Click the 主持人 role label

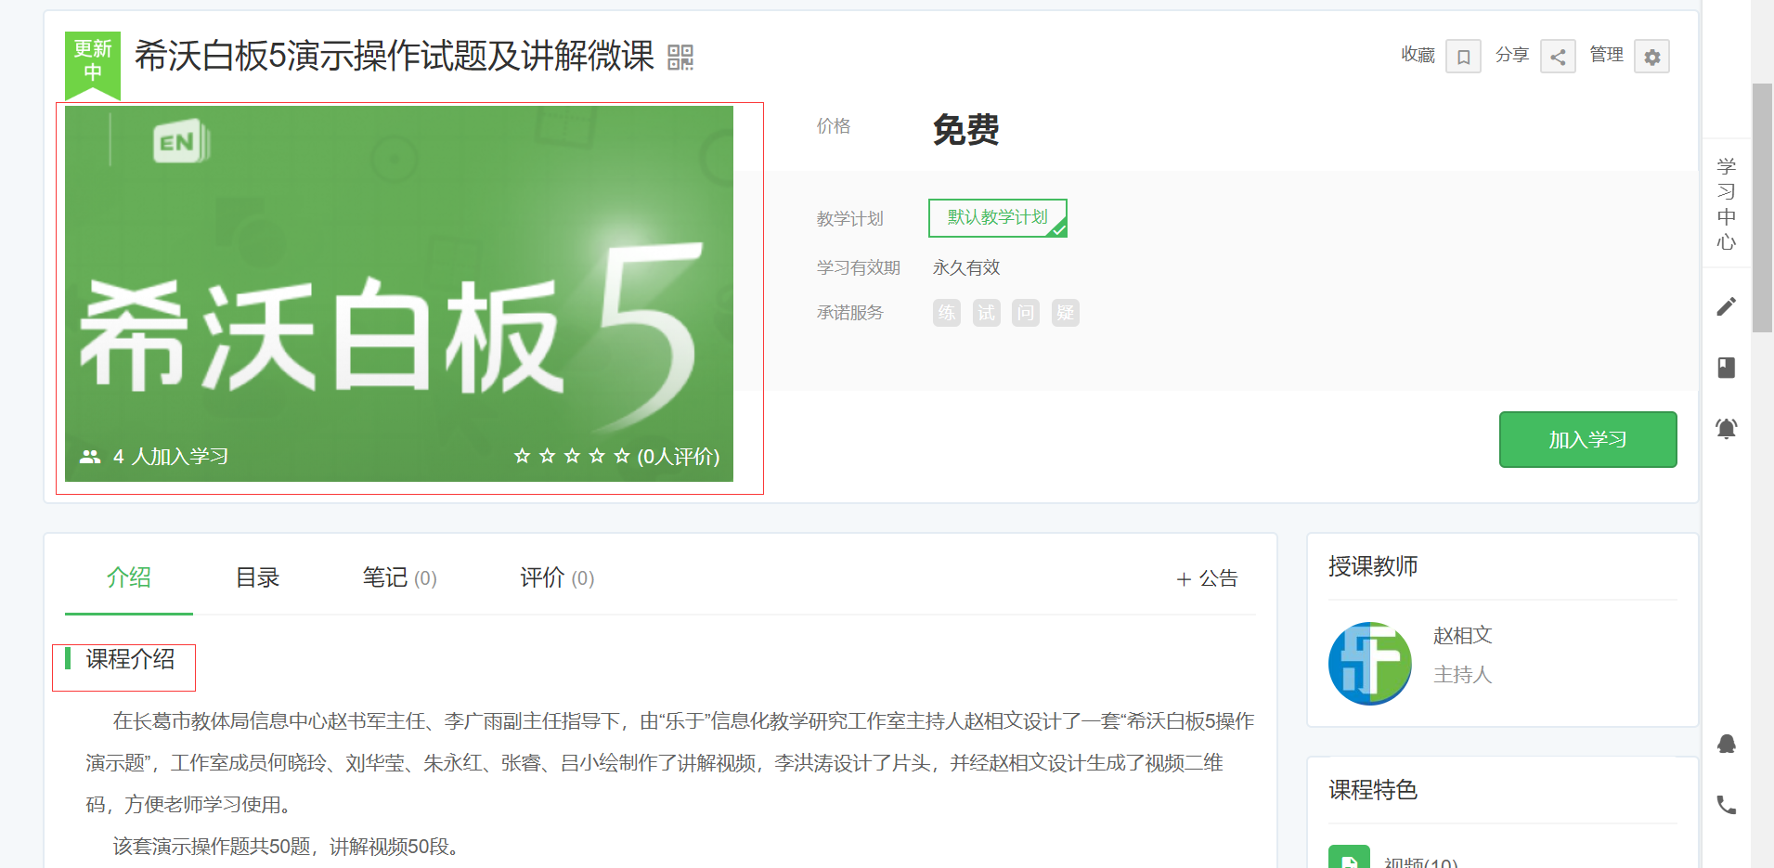coord(1463,675)
